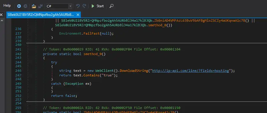This screenshot has height=113, width=267.
Task: Click line number 246 in the gutter
Action: pyautogui.click(x=18, y=71)
